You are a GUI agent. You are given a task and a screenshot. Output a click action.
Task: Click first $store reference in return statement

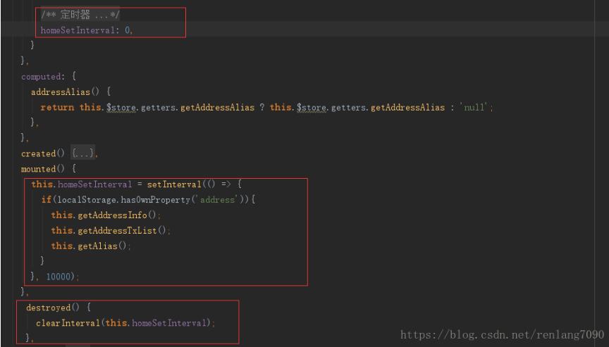point(121,108)
